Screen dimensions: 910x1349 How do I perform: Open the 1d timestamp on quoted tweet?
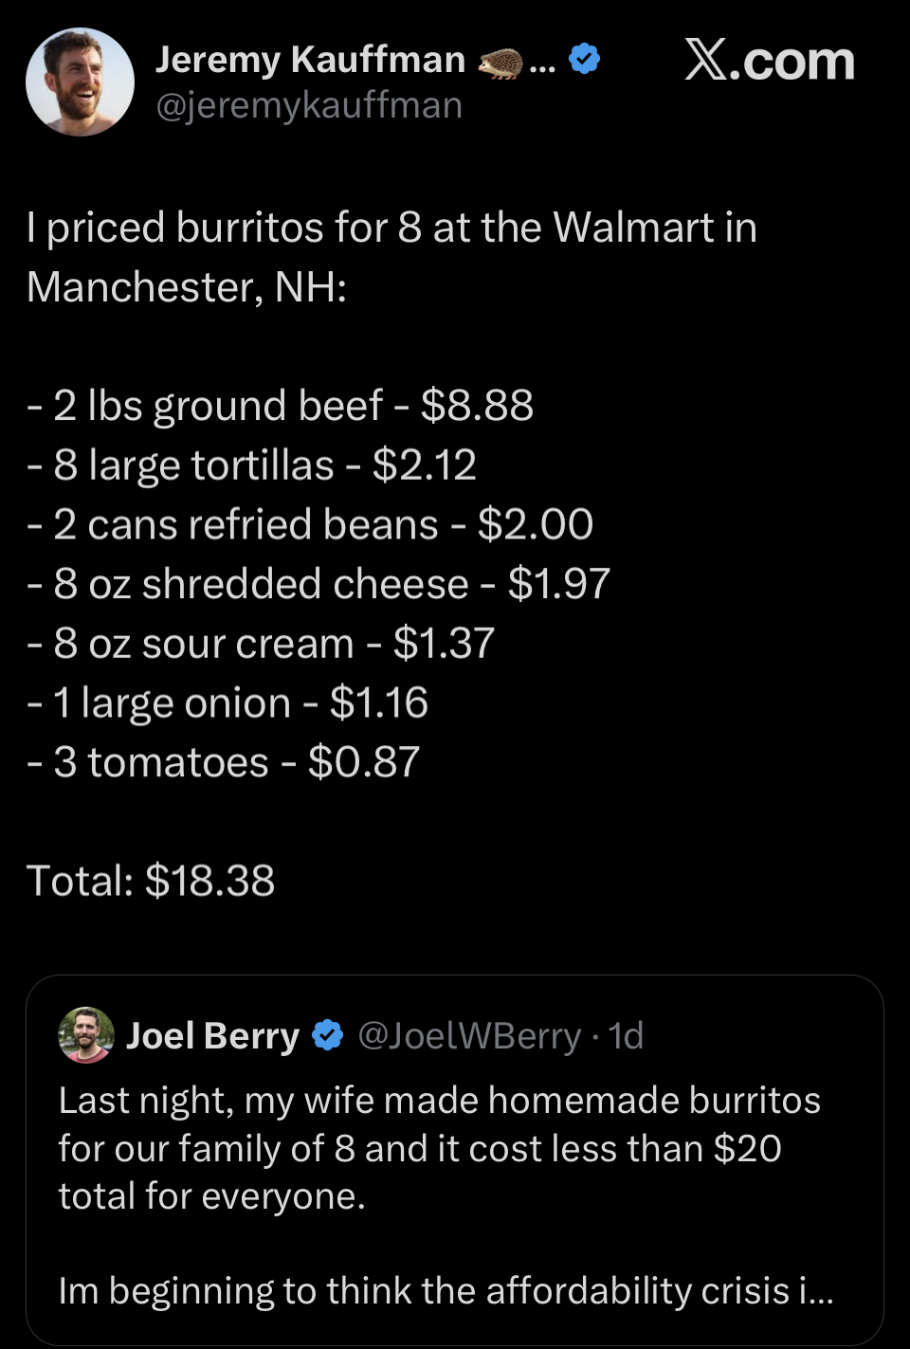(626, 1036)
